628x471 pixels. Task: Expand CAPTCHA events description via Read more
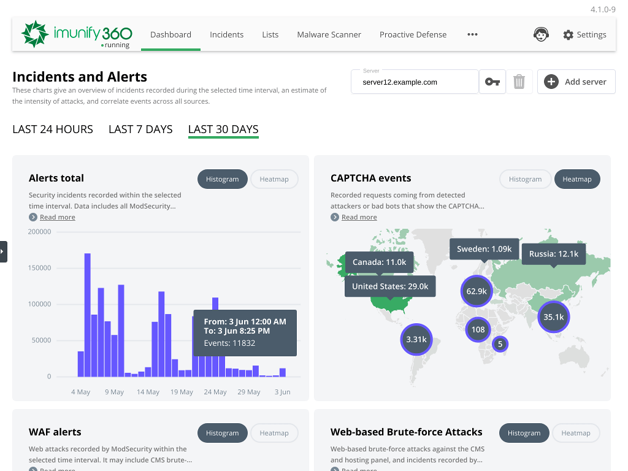[359, 216]
